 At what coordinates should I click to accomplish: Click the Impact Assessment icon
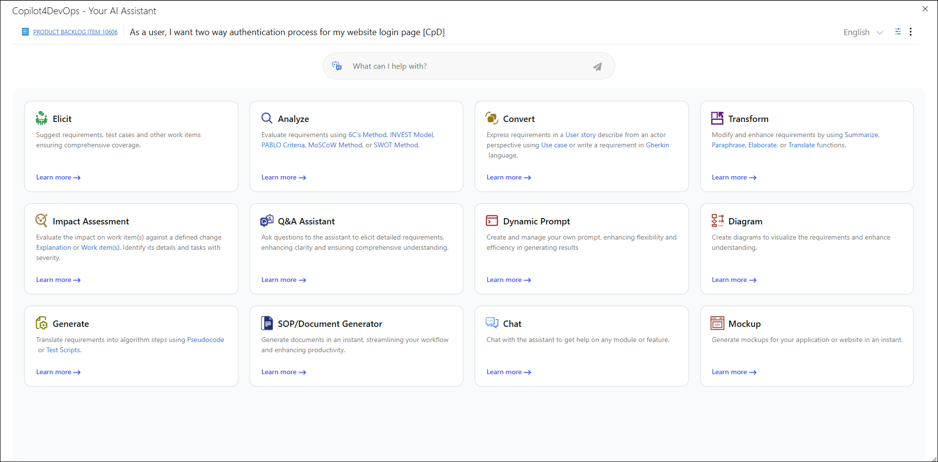41,221
